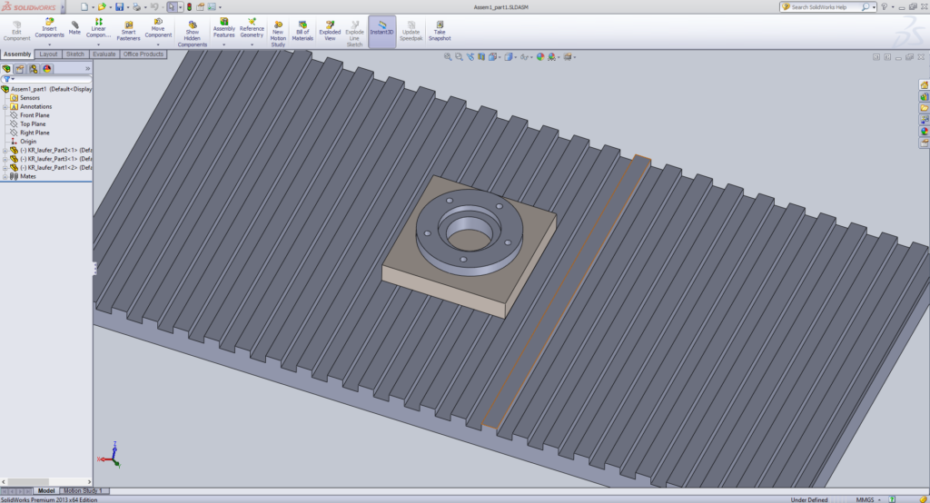The image size is (930, 503).
Task: Open DisplayManager tab icon
Action: pyautogui.click(x=47, y=69)
